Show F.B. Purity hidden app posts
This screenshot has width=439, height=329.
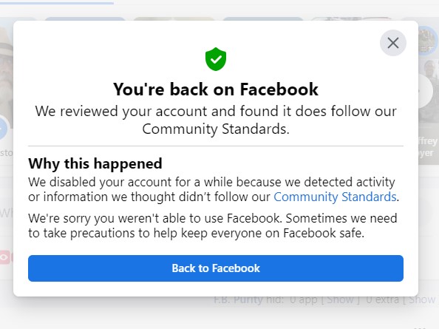tap(340, 300)
